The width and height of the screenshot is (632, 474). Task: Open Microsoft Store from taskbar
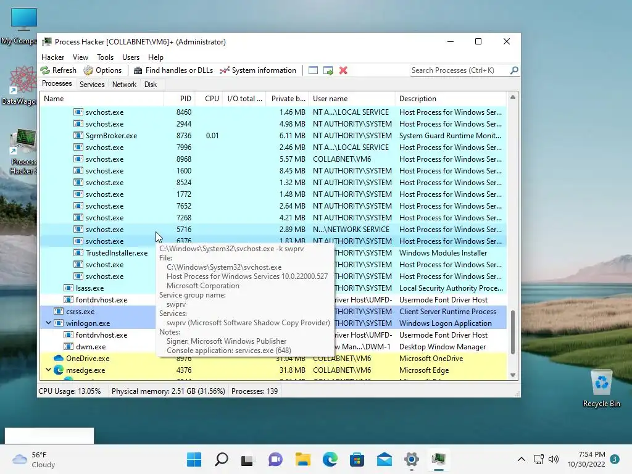357,459
